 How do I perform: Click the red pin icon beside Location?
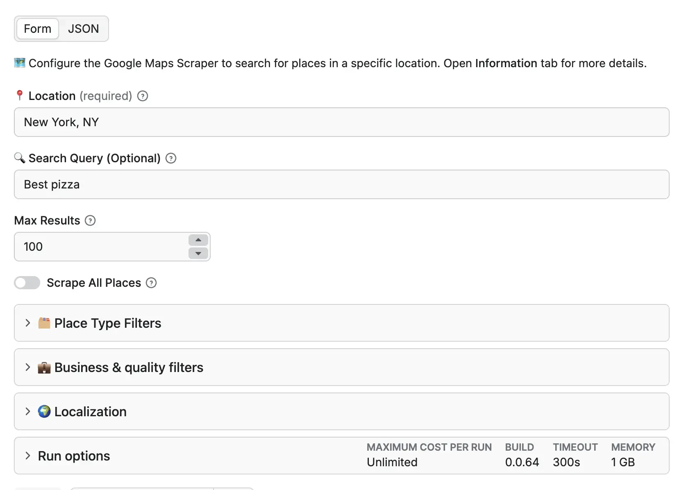[x=19, y=95]
